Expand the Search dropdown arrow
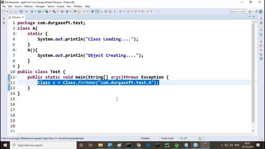The image size is (265, 149). pyautogui.click(x=87, y=12)
